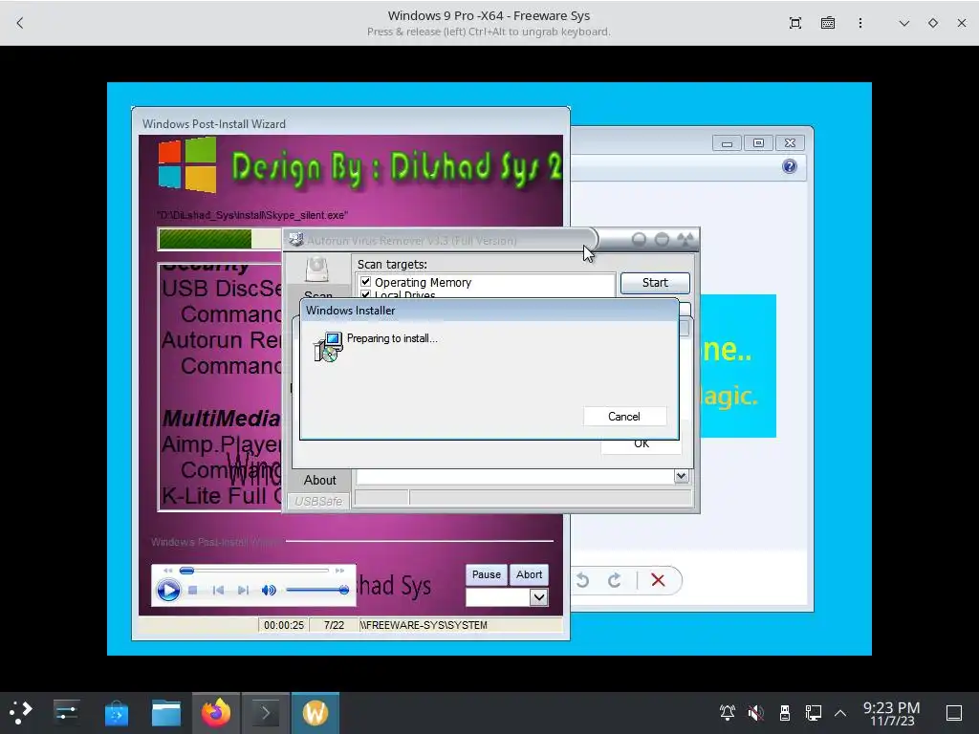Skip to previous track in media player
The image size is (979, 734).
tap(218, 590)
